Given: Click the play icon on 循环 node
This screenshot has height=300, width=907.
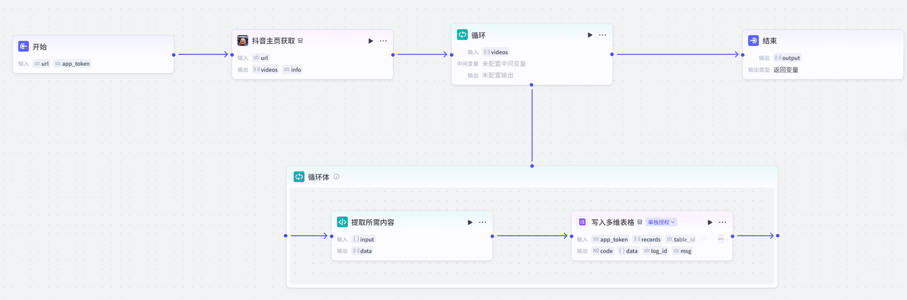Looking at the screenshot, I should [x=590, y=35].
